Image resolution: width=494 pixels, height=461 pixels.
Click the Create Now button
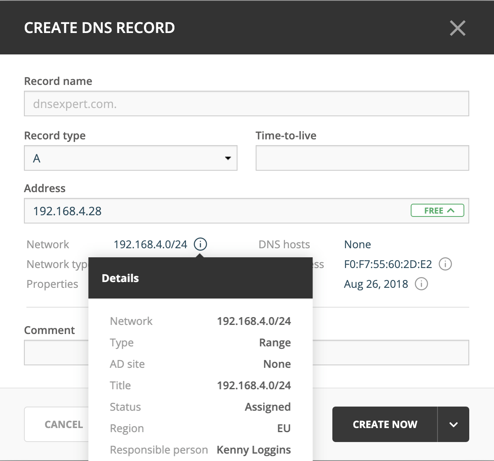click(385, 424)
